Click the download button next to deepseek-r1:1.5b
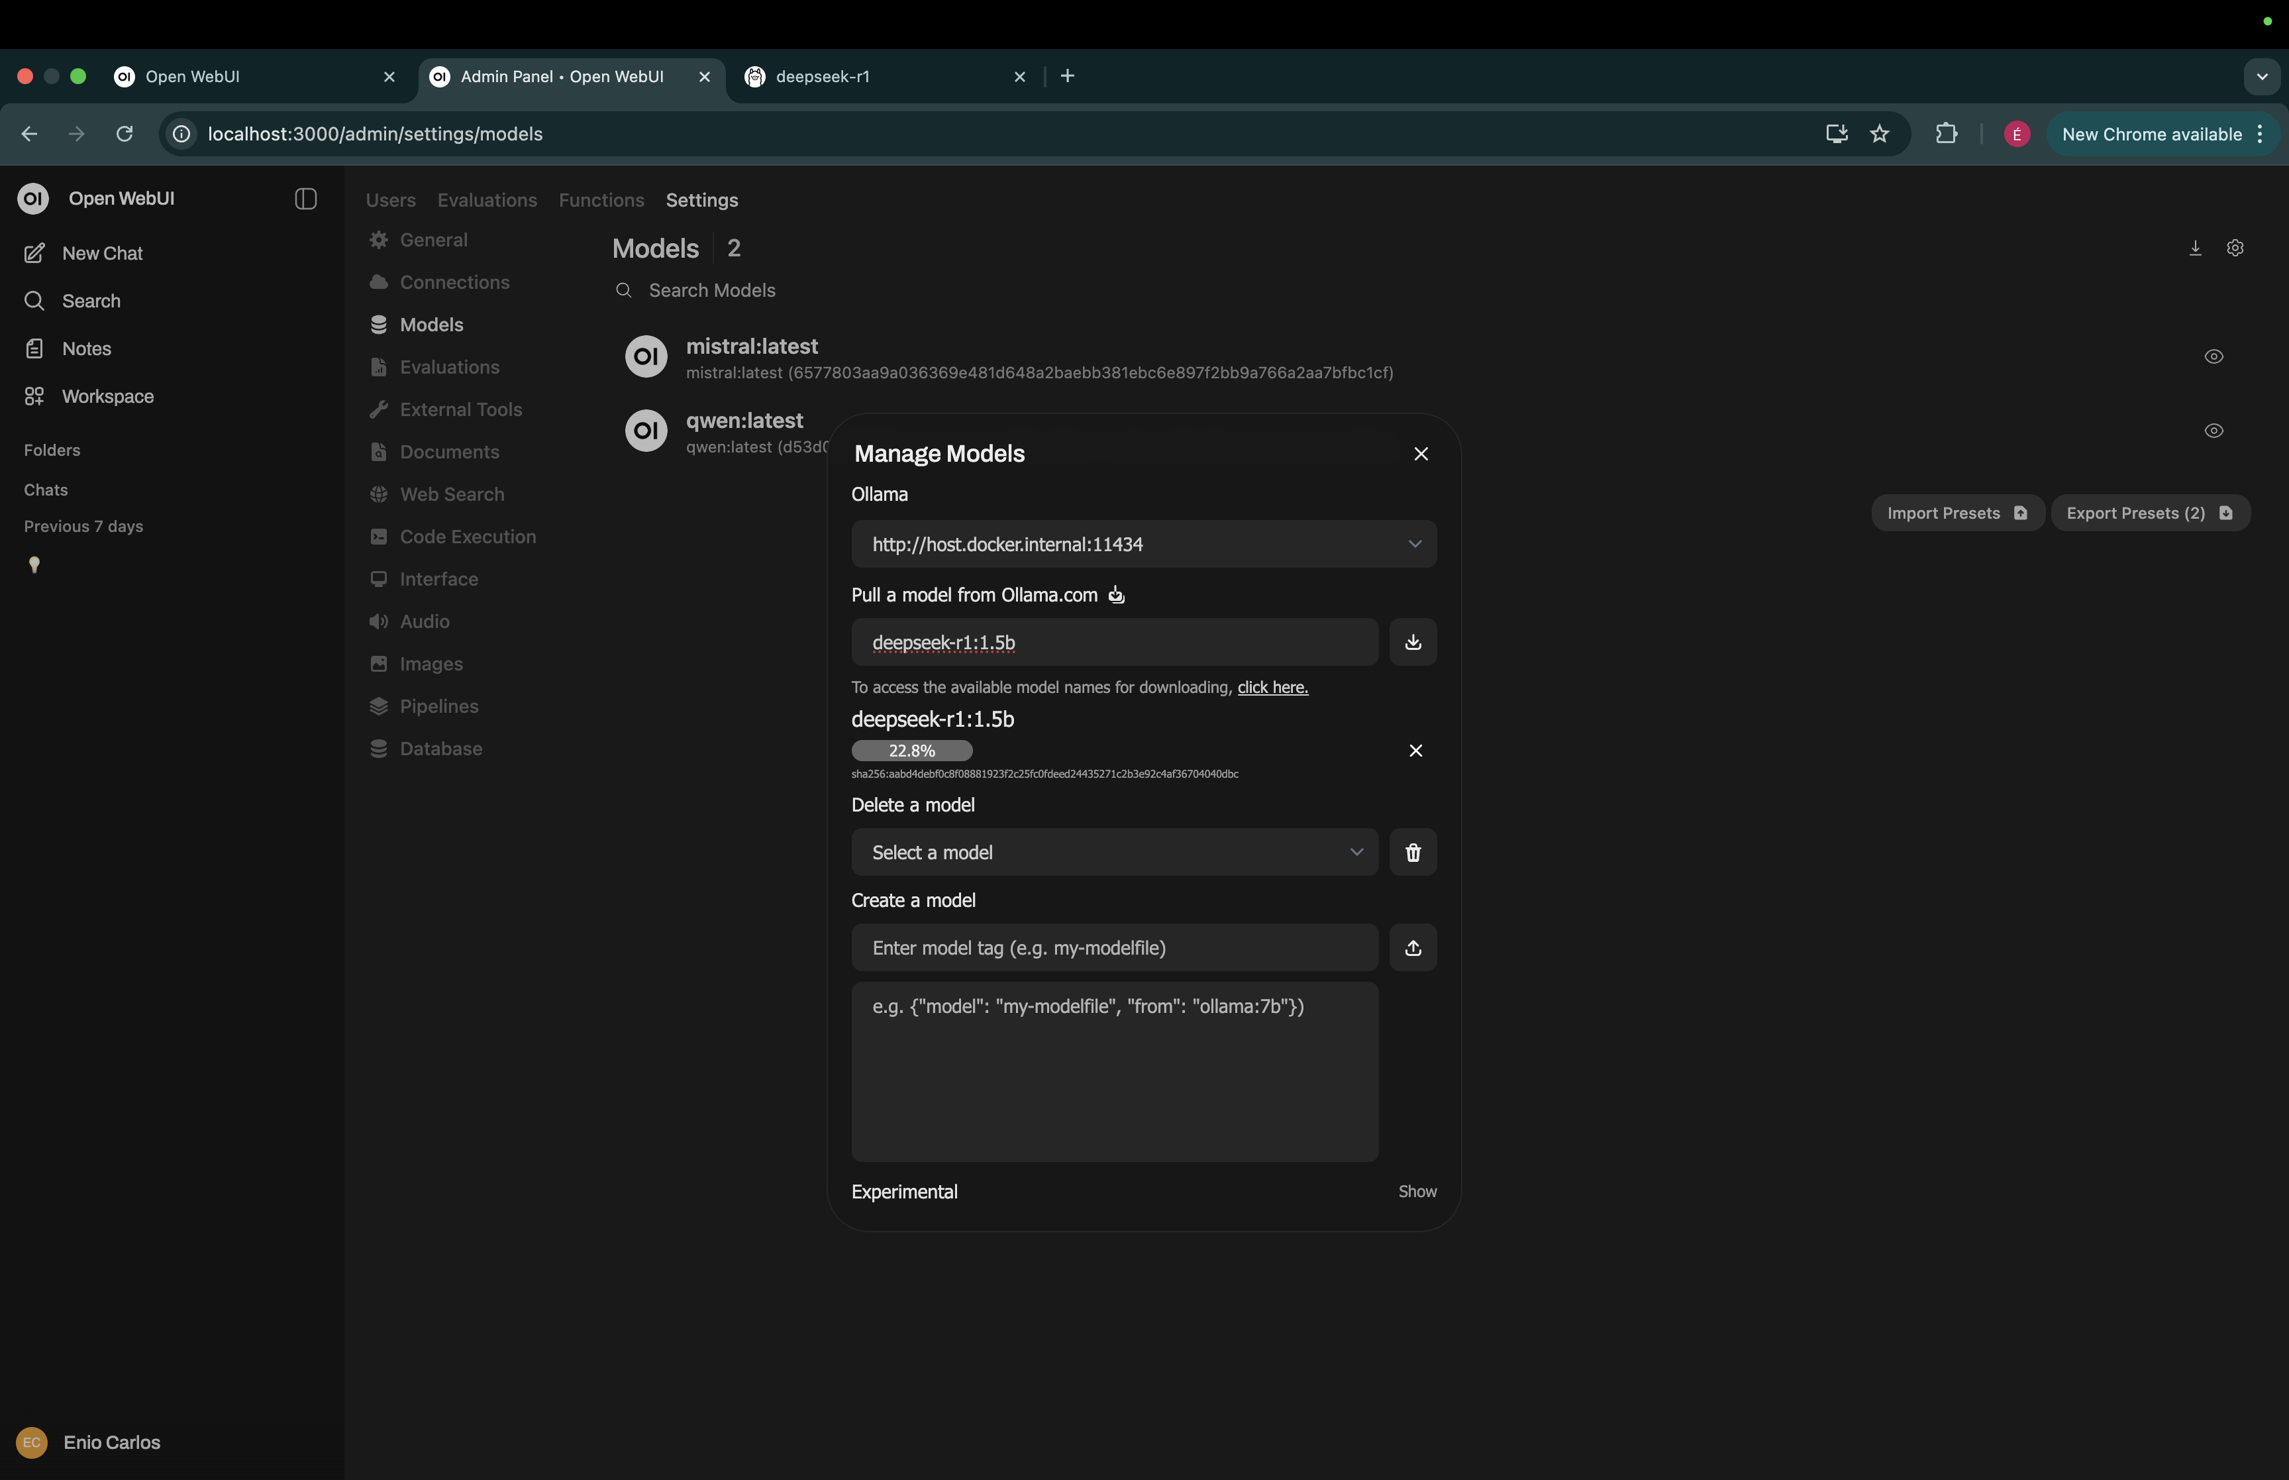 [1412, 642]
